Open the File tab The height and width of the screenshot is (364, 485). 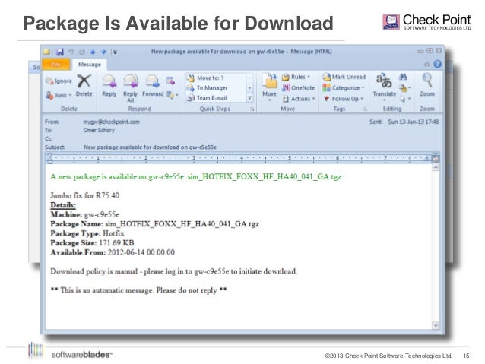pyautogui.click(x=56, y=65)
